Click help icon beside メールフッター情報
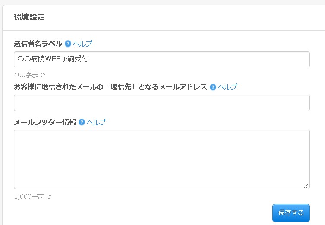 pos(82,122)
